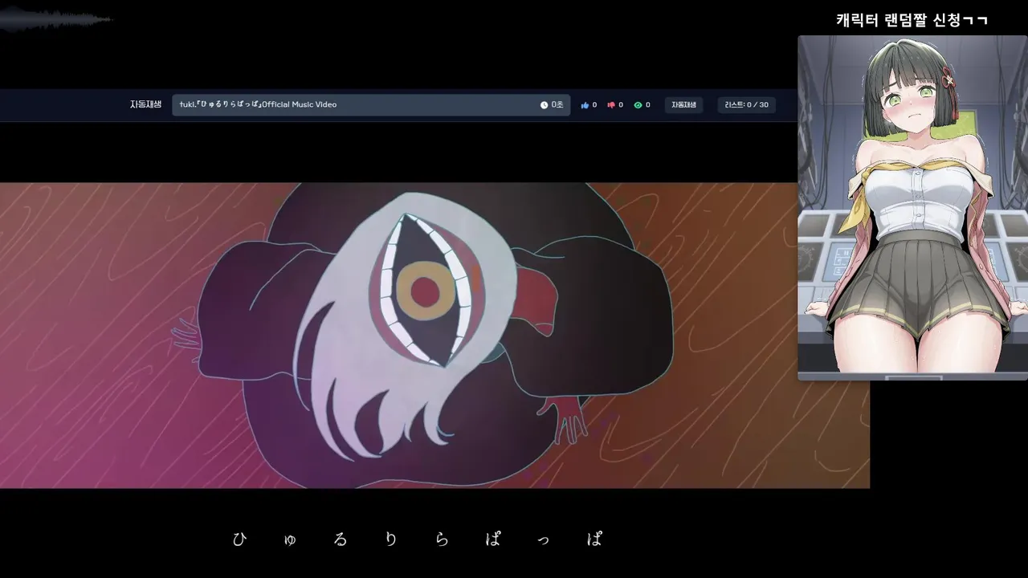Click the tuki. Official Music Video title field
Screen dimensions: 1028x578
pos(371,105)
